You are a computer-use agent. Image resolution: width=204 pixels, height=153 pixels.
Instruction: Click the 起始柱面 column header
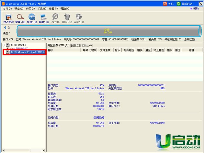click(x=129, y=50)
